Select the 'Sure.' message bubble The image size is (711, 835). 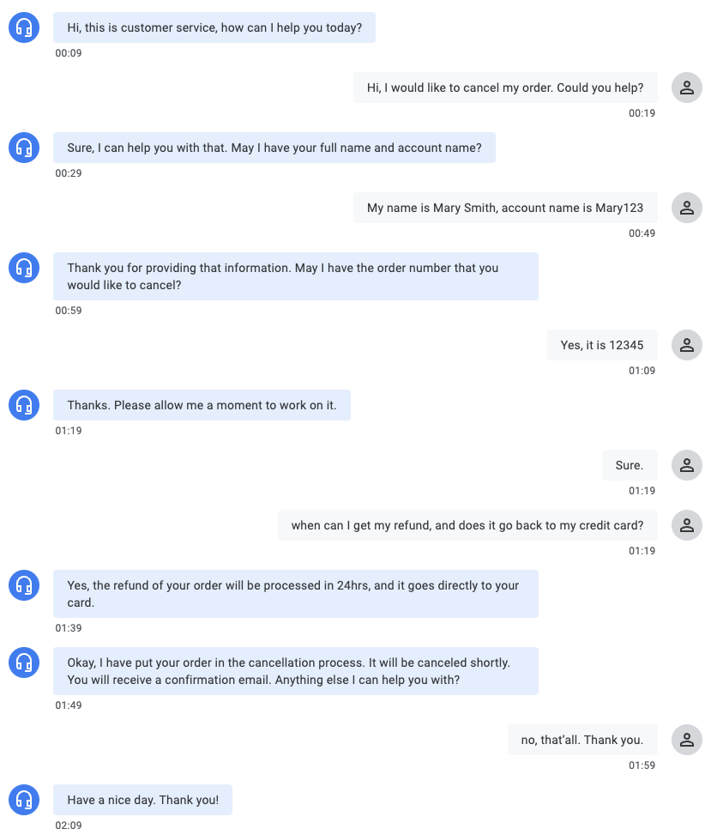click(630, 465)
